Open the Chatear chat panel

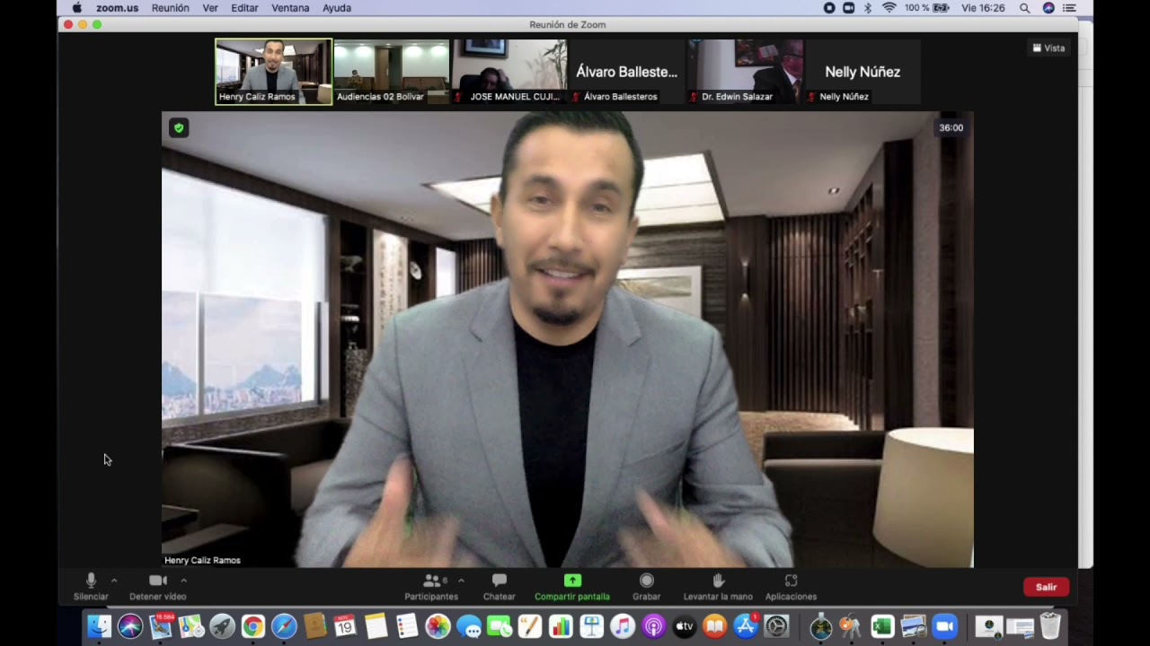coord(500,587)
